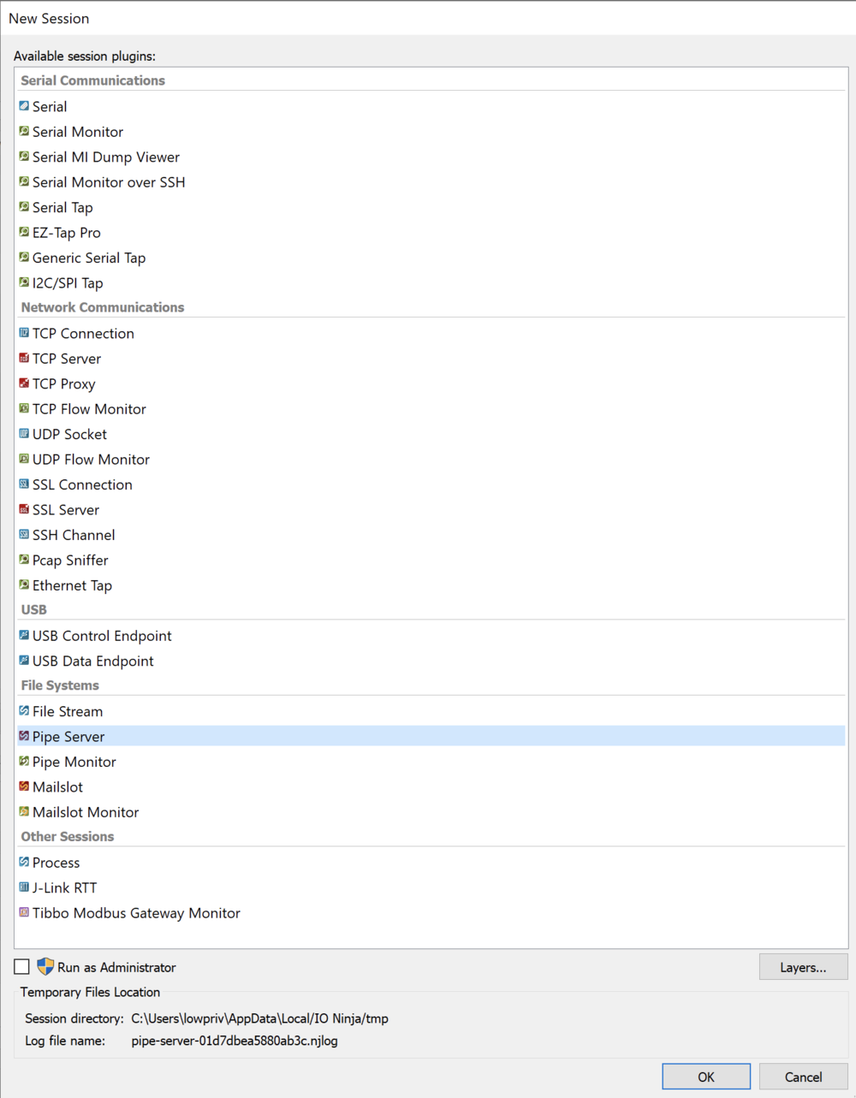Click the Mailslot icon
The image size is (856, 1098).
pyautogui.click(x=24, y=786)
